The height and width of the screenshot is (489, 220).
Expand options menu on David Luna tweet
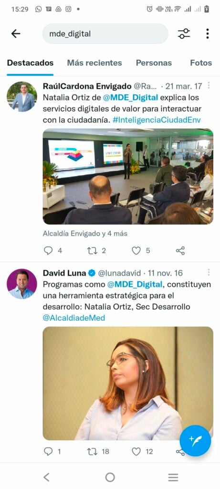coord(209,272)
